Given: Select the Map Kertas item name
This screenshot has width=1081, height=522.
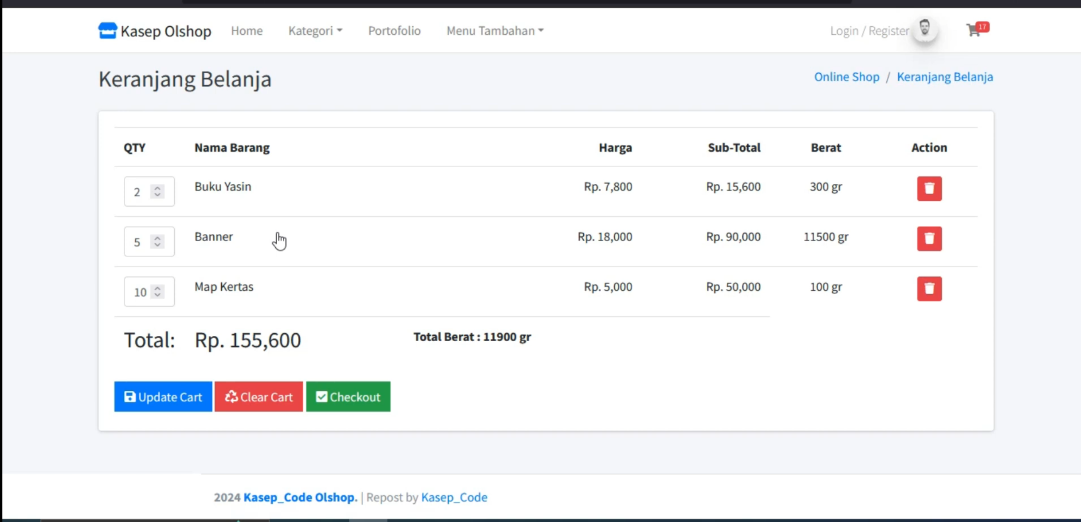Looking at the screenshot, I should 224,287.
